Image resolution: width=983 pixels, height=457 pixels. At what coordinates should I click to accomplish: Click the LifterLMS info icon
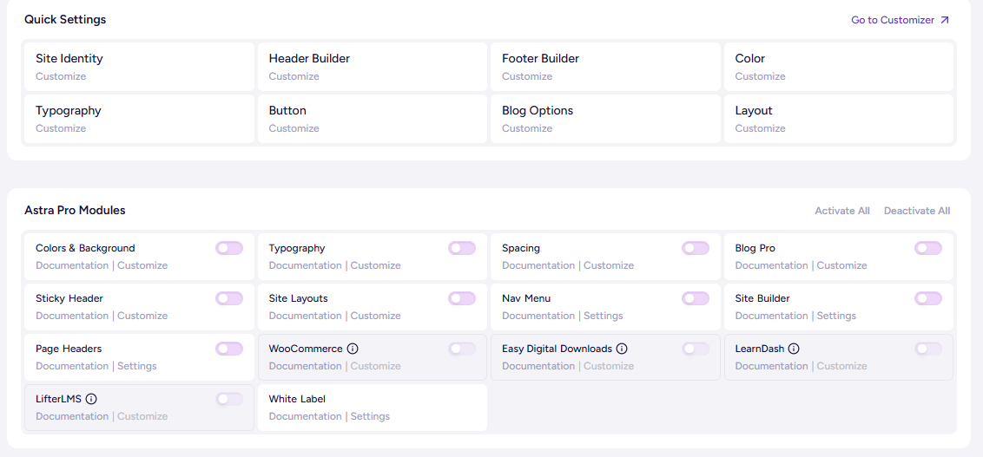point(91,399)
